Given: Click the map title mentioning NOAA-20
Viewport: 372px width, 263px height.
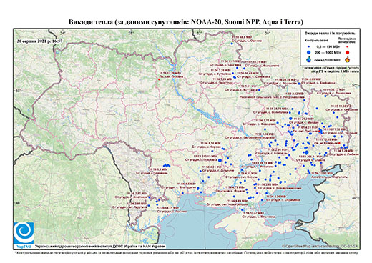Looking at the screenshot, I should [186, 22].
